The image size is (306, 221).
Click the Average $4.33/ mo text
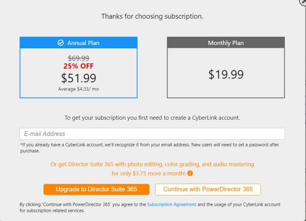(79, 89)
